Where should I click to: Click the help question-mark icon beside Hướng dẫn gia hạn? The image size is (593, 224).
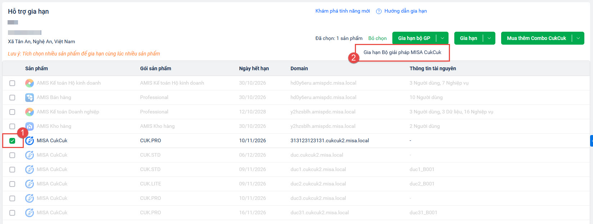click(x=379, y=11)
